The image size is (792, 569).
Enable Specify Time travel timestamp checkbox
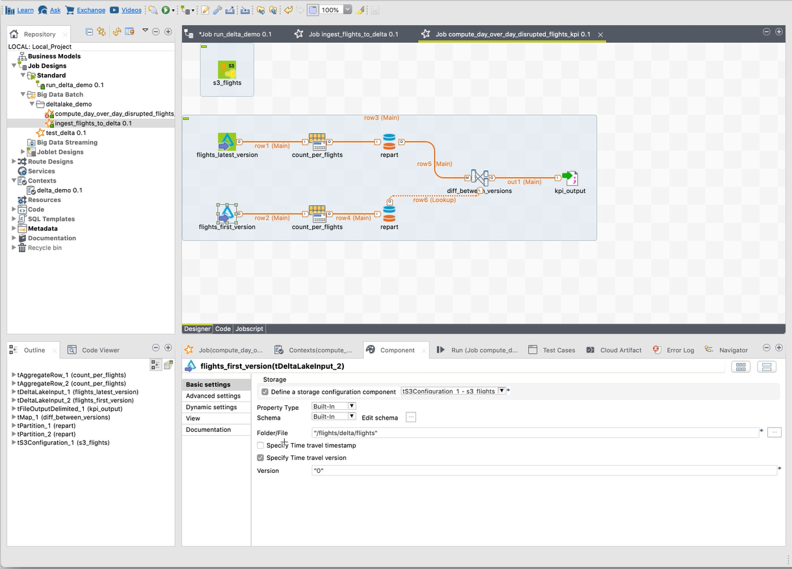261,446
